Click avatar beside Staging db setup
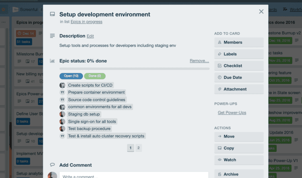Image resolution: width=302 pixels, height=178 pixels. [x=62, y=114]
